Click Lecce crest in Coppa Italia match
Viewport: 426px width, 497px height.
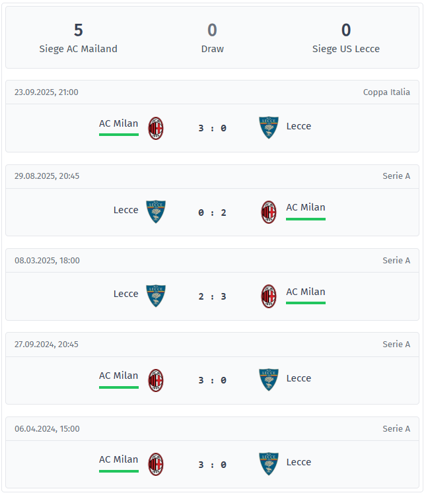pyautogui.click(x=268, y=127)
